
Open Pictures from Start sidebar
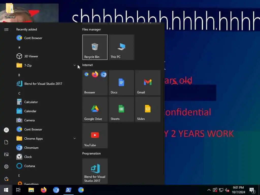click(x=6, y=154)
